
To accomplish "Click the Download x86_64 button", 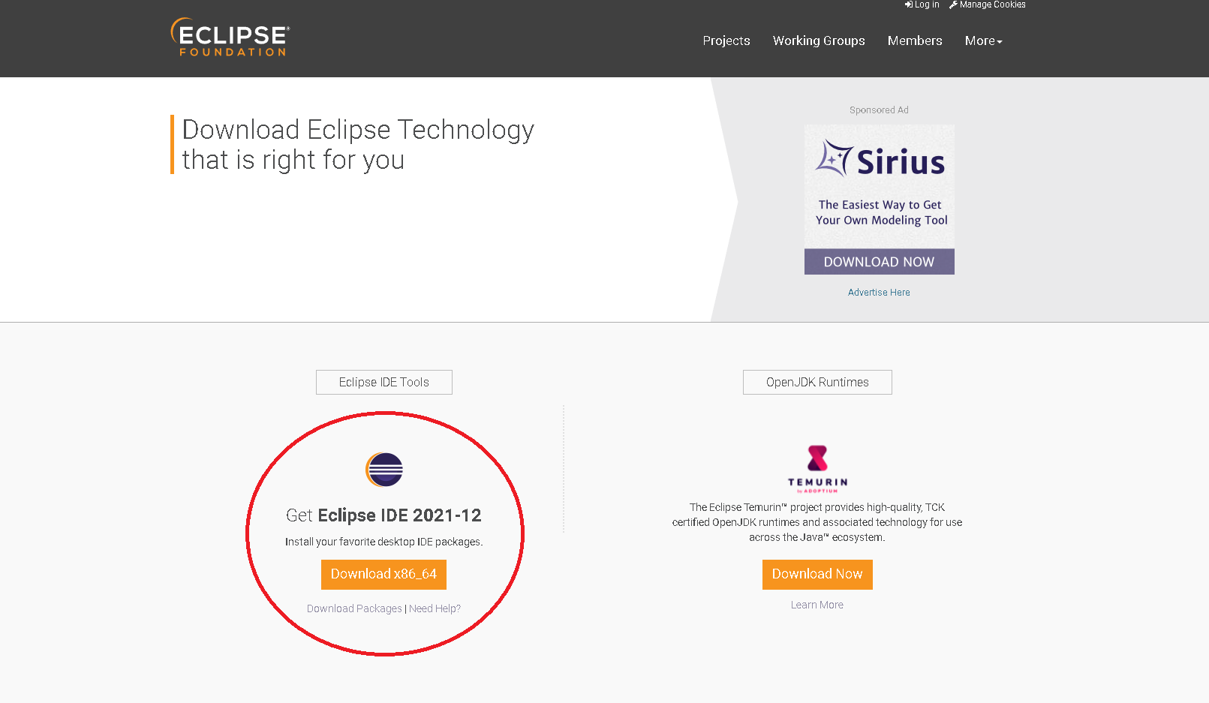I will pos(383,574).
